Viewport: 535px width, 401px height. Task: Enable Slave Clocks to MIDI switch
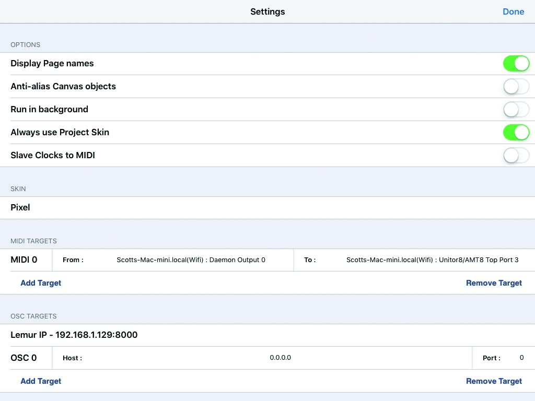(516, 156)
